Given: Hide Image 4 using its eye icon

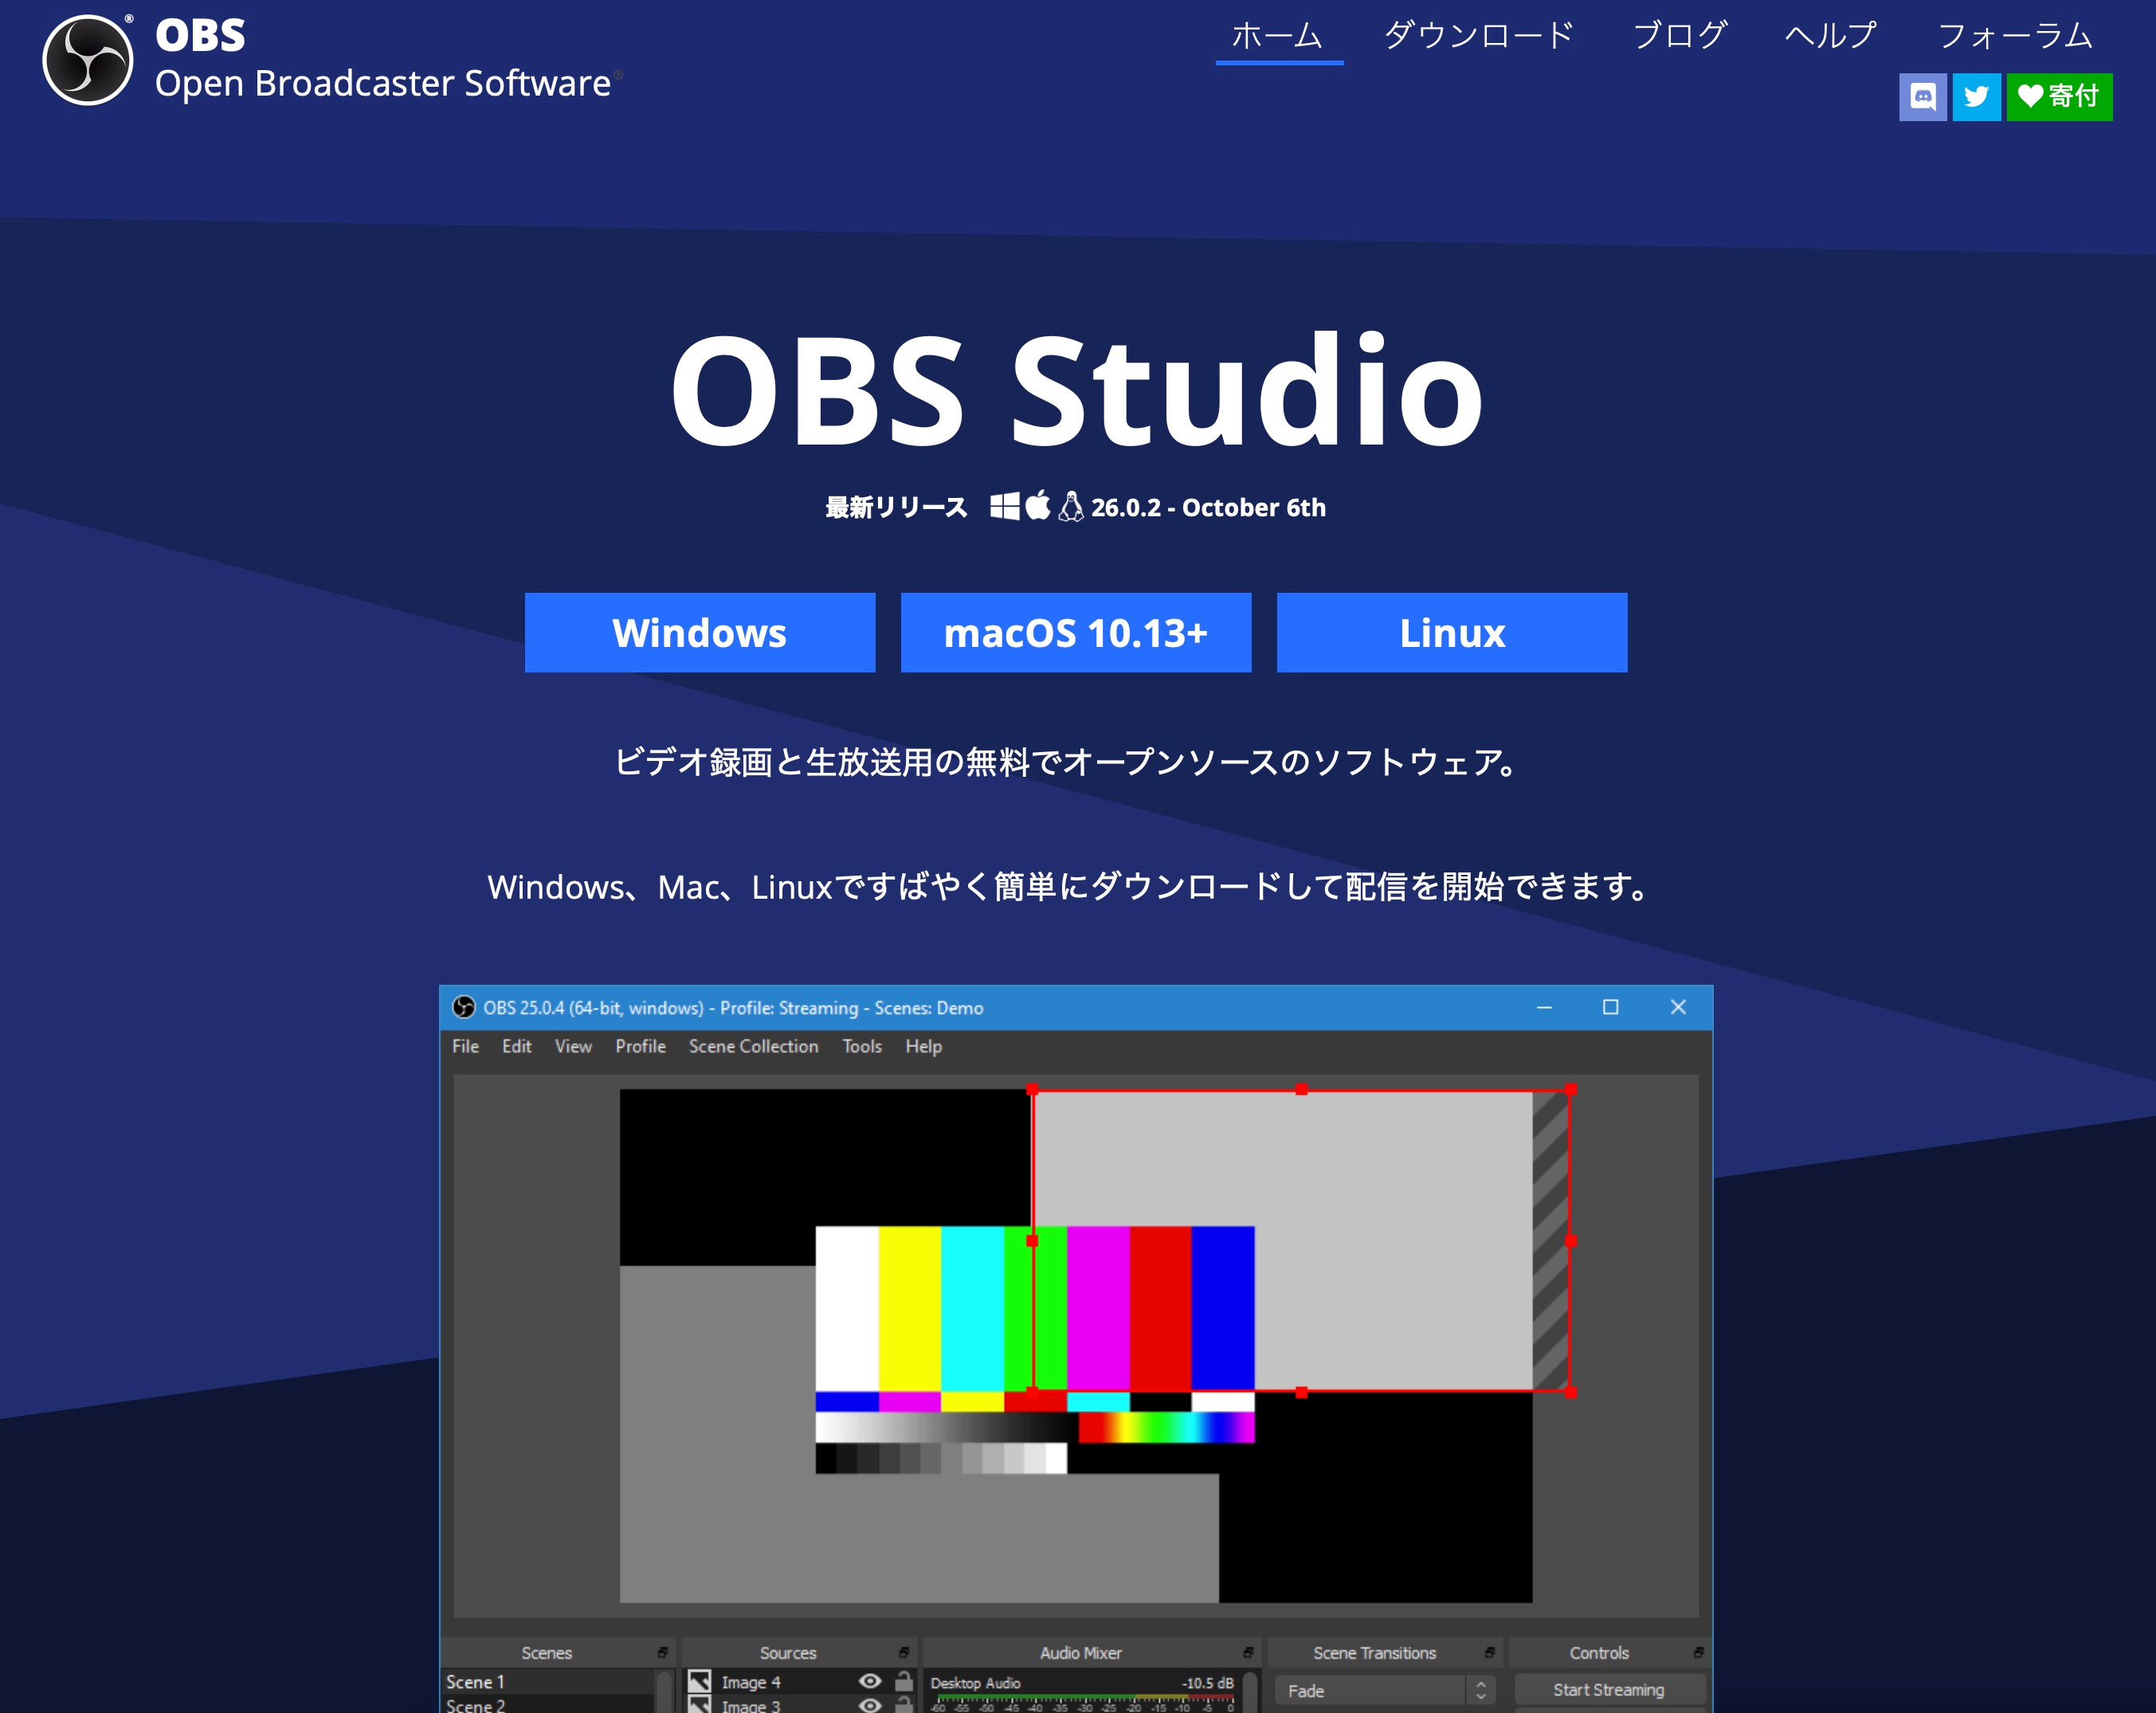Looking at the screenshot, I should pyautogui.click(x=870, y=1682).
